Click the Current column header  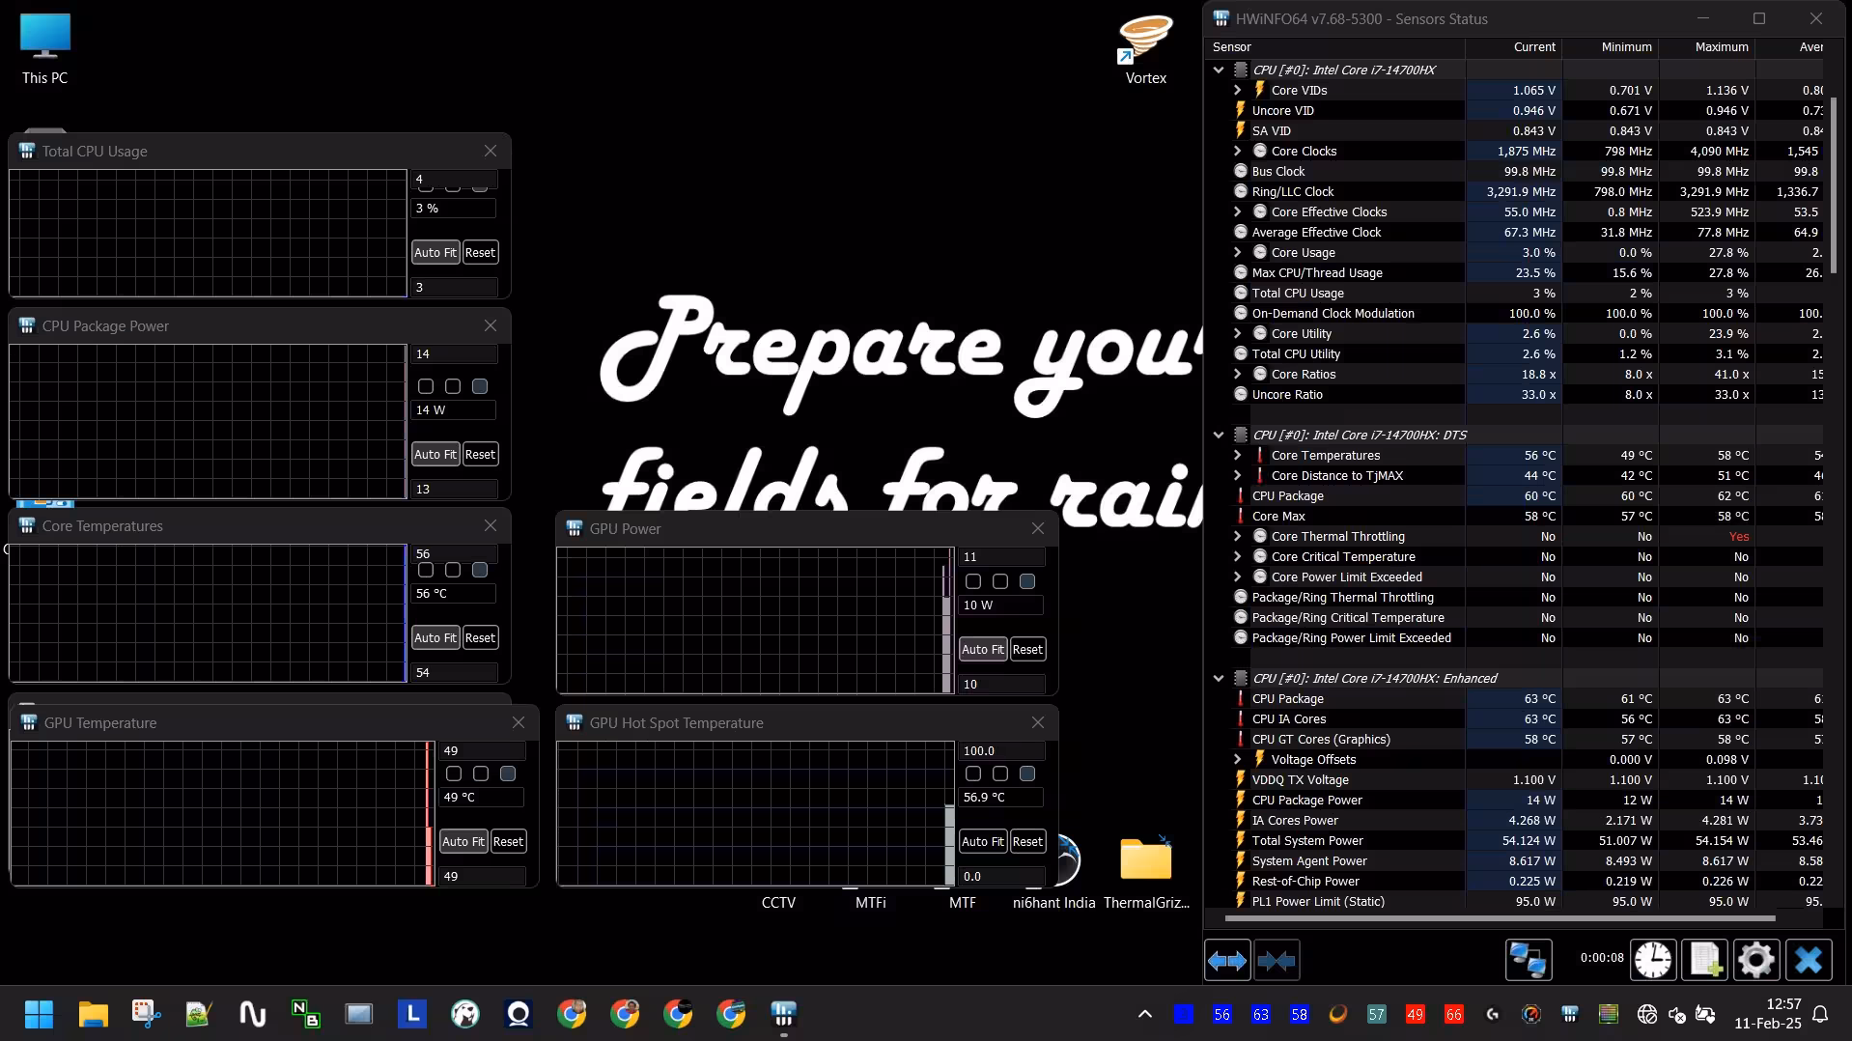(1533, 46)
